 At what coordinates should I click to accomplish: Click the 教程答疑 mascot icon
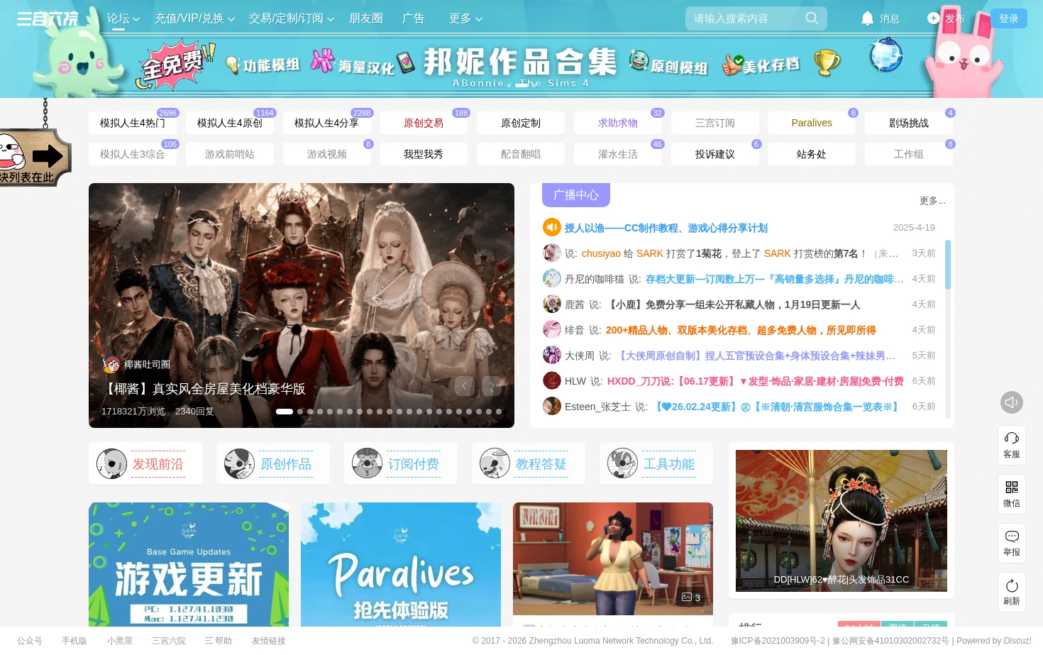click(495, 464)
